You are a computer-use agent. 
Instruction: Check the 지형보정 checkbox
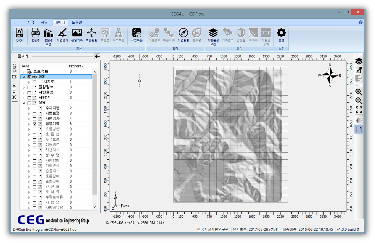(x=35, y=114)
